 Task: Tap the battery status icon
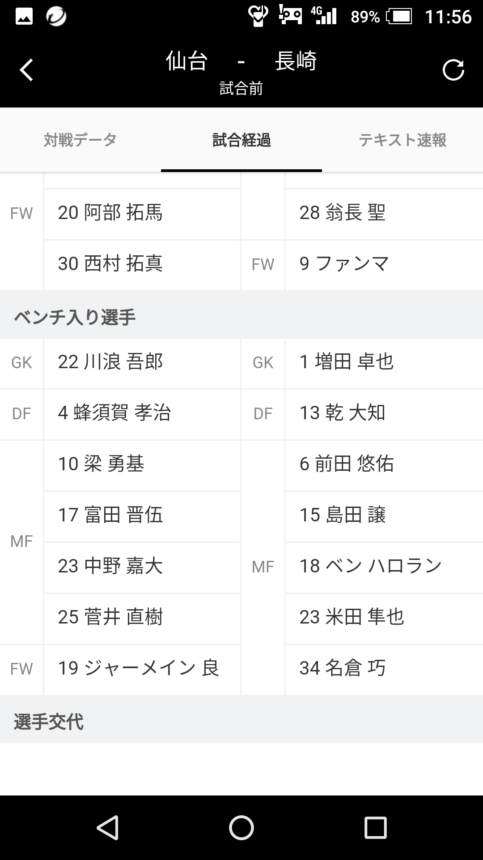coord(399,17)
